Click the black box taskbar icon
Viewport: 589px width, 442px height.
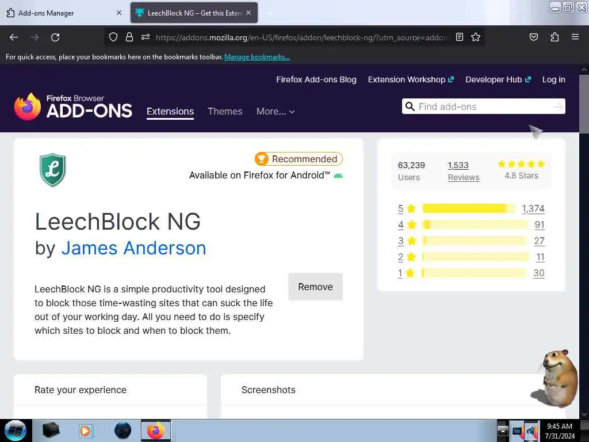coord(51,430)
